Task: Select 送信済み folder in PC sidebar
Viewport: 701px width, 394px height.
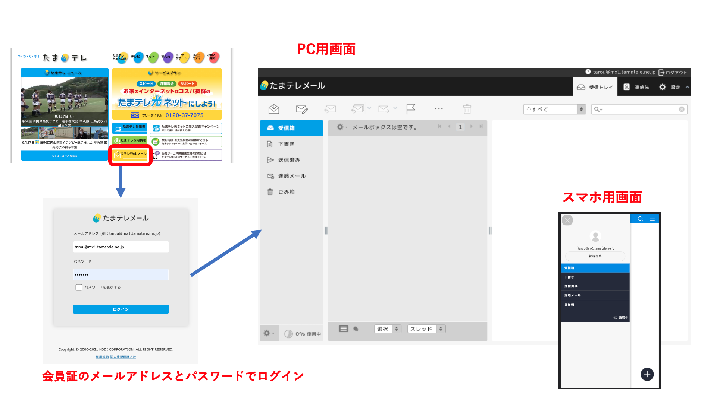Action: click(x=291, y=160)
